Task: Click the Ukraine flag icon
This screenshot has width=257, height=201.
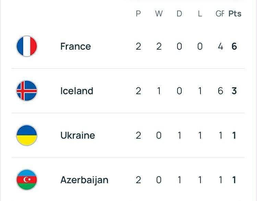Action: pos(27,135)
